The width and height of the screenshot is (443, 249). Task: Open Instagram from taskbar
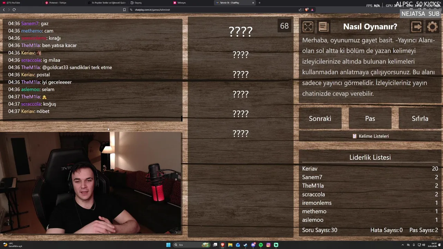tap(268, 245)
